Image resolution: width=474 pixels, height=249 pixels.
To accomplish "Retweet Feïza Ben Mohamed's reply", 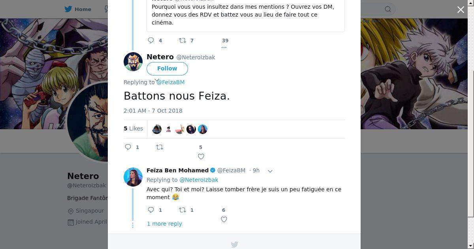I will point(182,210).
